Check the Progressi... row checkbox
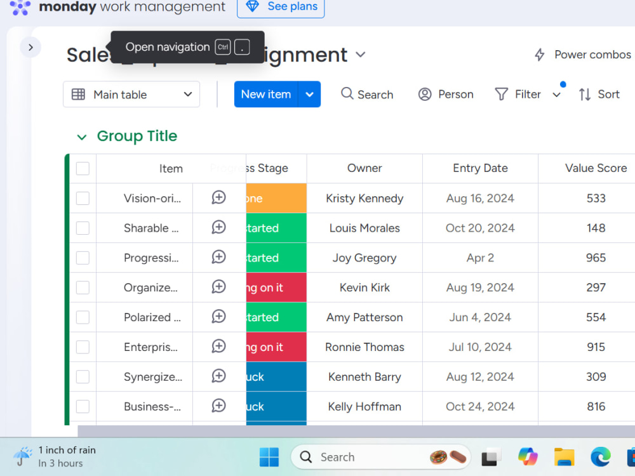Viewport: 635px width, 476px height. [83, 258]
